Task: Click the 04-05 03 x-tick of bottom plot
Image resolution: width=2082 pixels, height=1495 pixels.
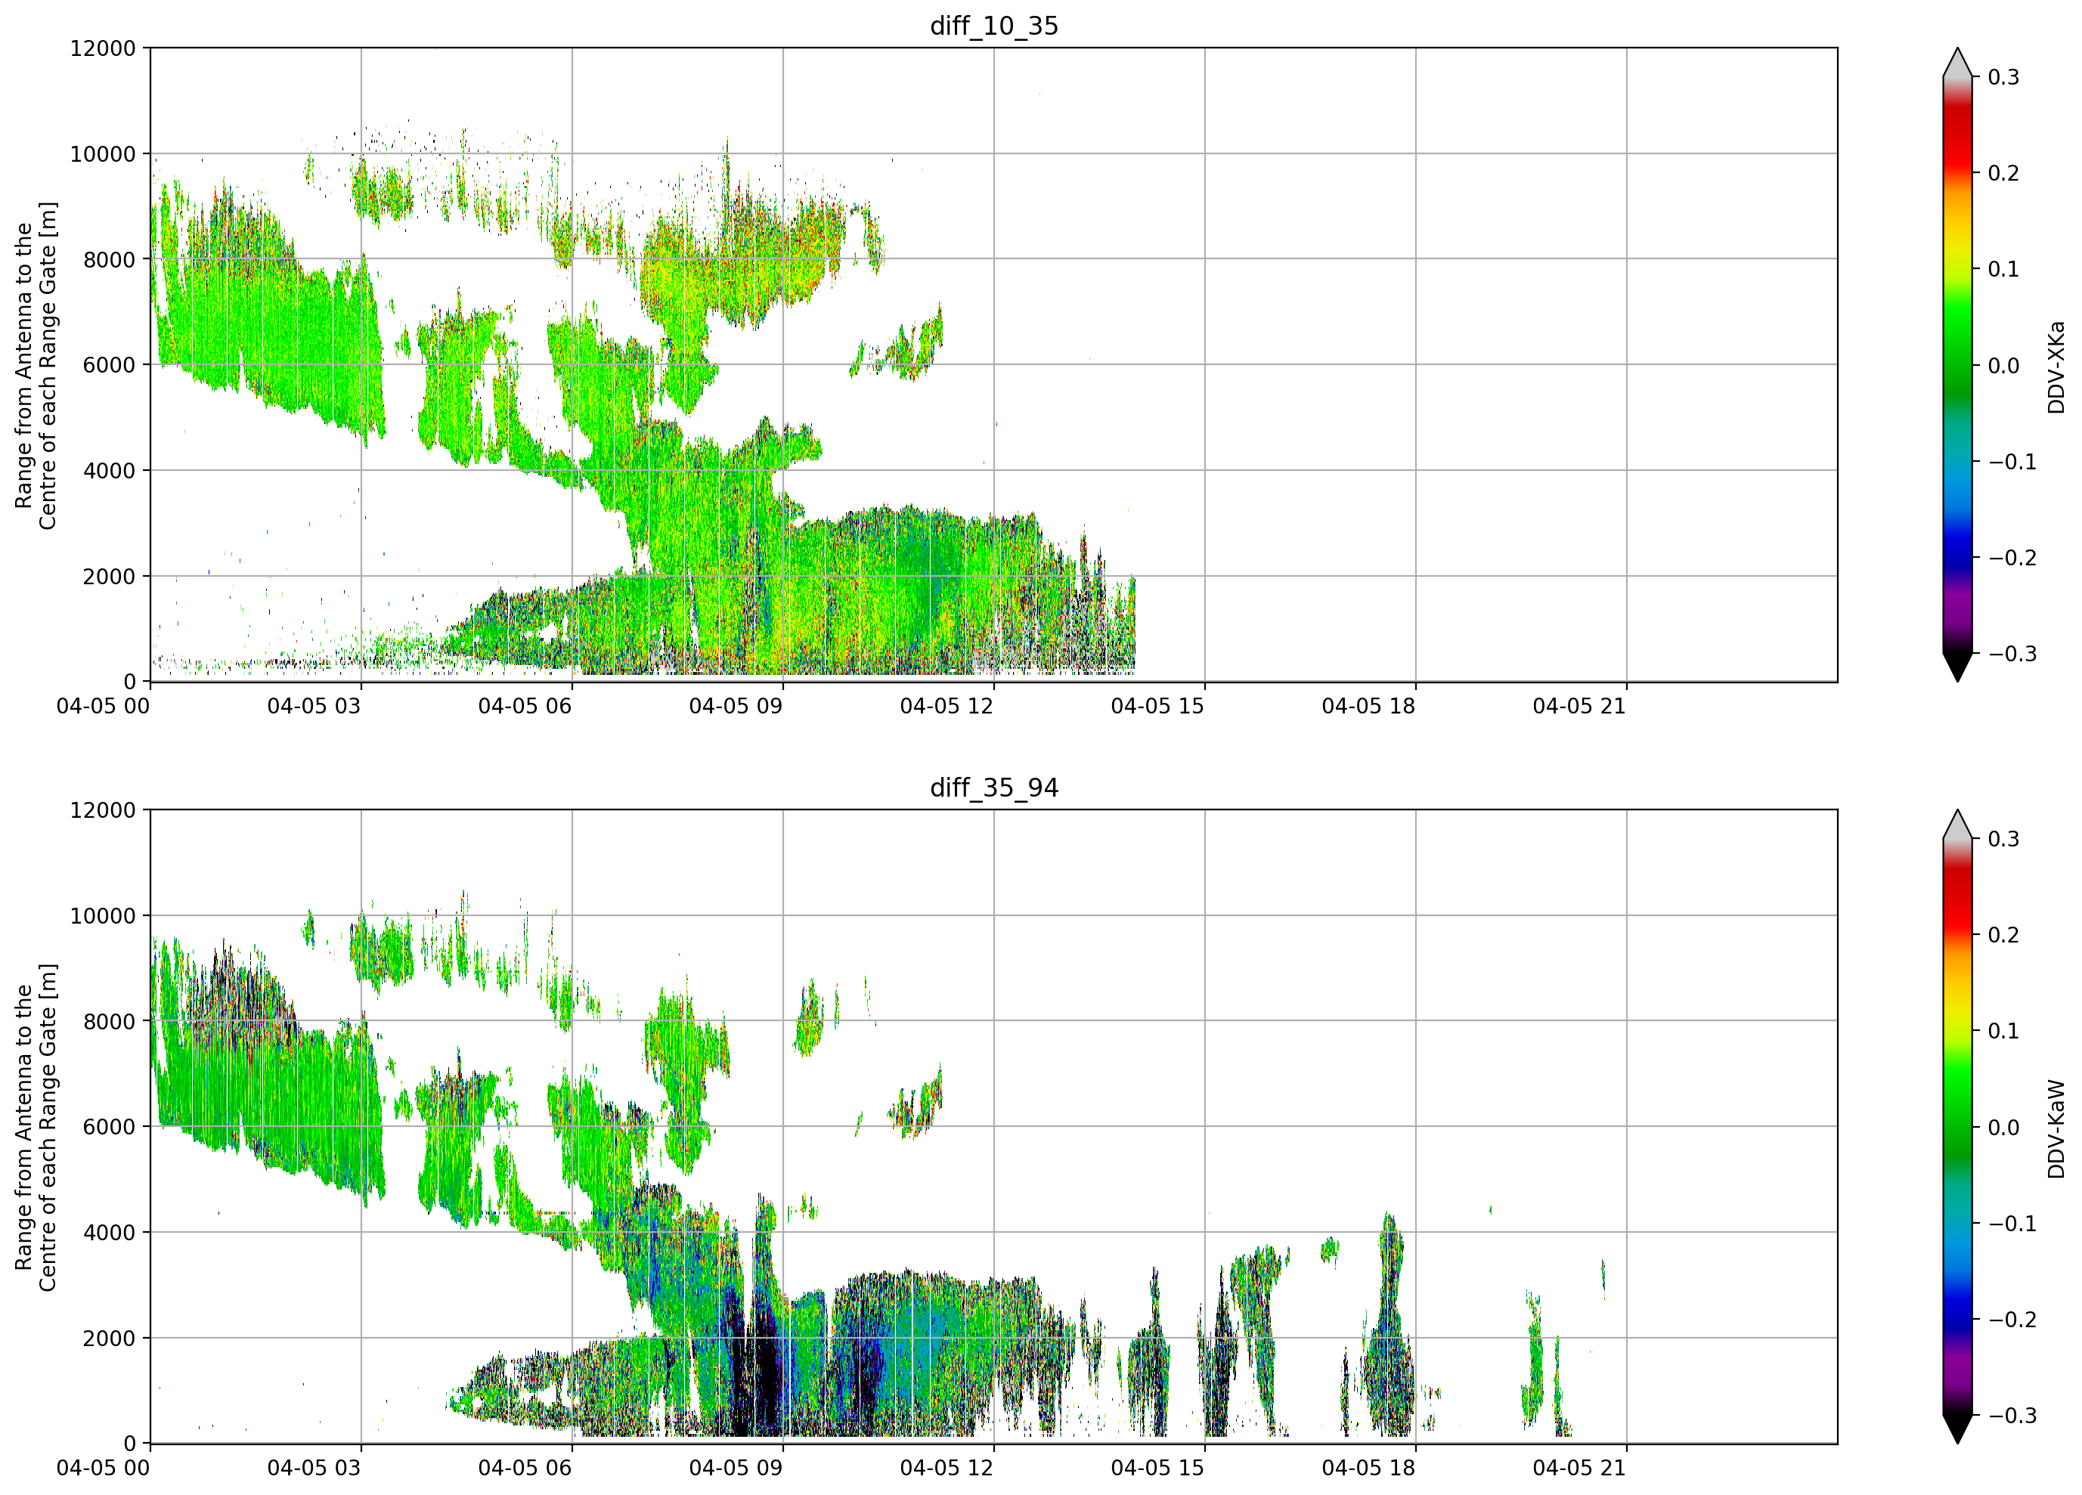Action: coord(314,1468)
